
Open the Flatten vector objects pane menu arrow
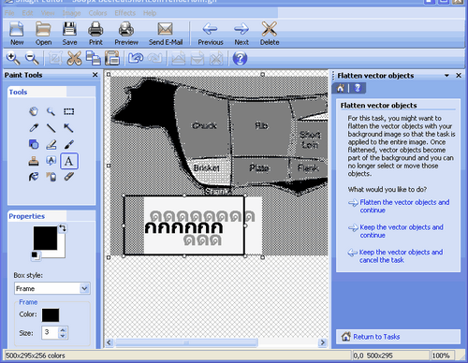tap(446, 76)
